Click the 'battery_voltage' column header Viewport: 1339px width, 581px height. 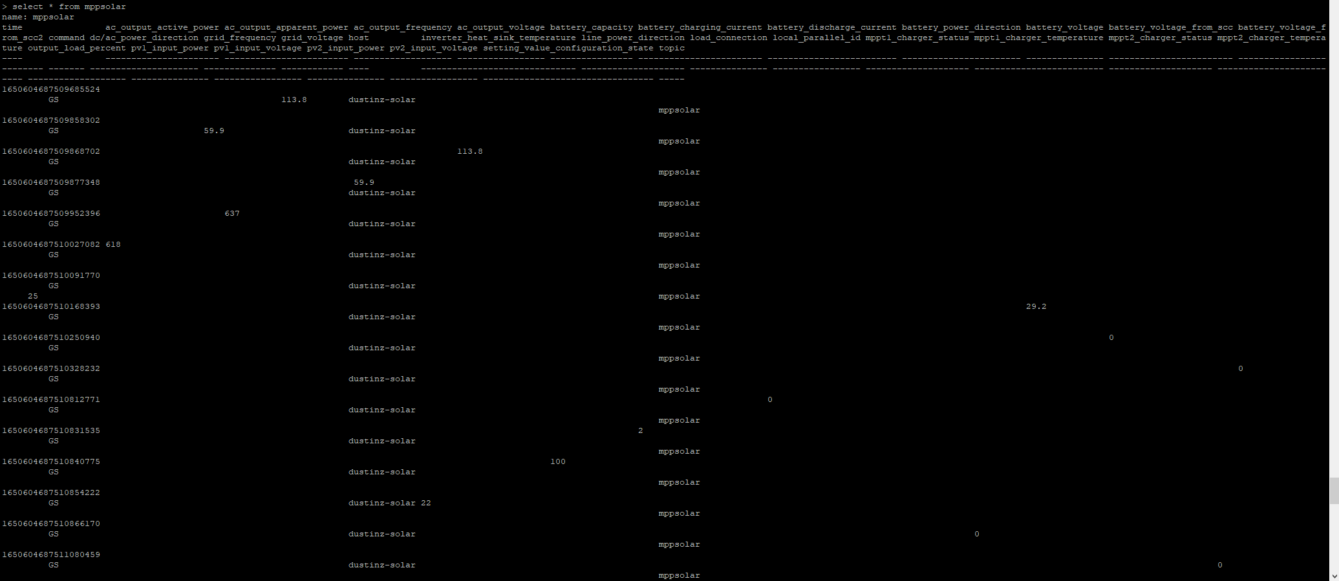1065,27
